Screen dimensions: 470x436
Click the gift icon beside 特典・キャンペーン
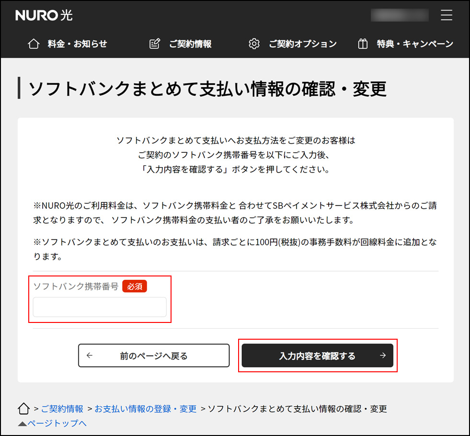click(x=363, y=44)
